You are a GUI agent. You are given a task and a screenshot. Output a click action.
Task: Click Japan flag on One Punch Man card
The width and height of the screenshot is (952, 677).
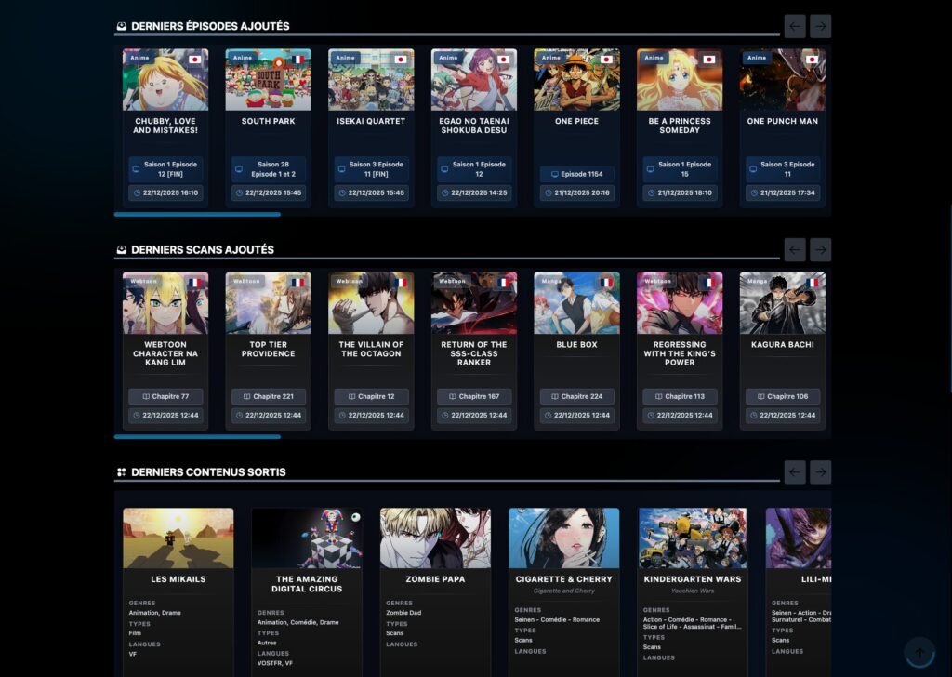point(812,60)
